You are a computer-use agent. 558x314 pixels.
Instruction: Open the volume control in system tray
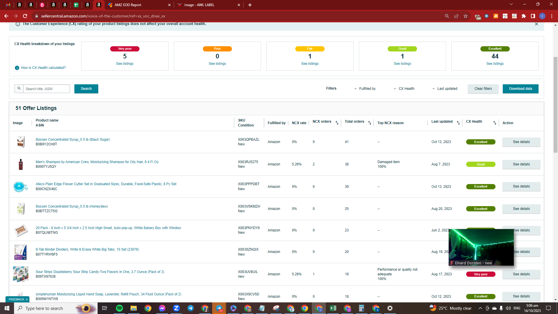[508, 308]
